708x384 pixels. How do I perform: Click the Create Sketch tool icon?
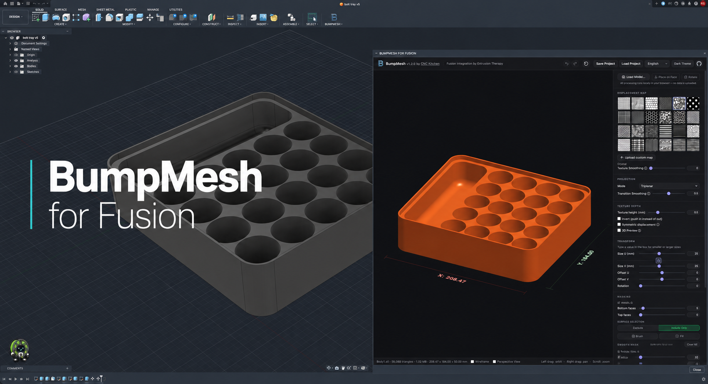click(36, 17)
